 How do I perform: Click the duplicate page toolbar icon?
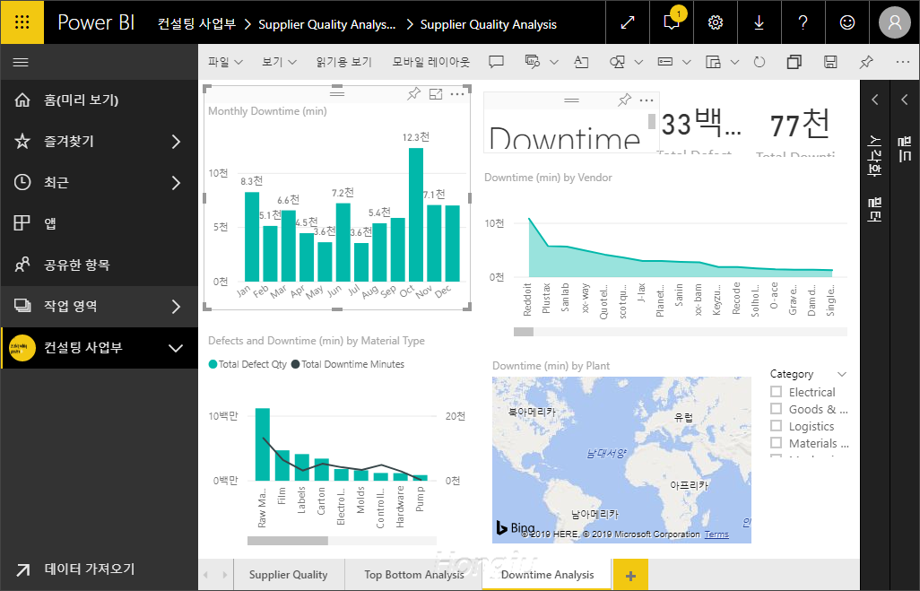tap(794, 62)
